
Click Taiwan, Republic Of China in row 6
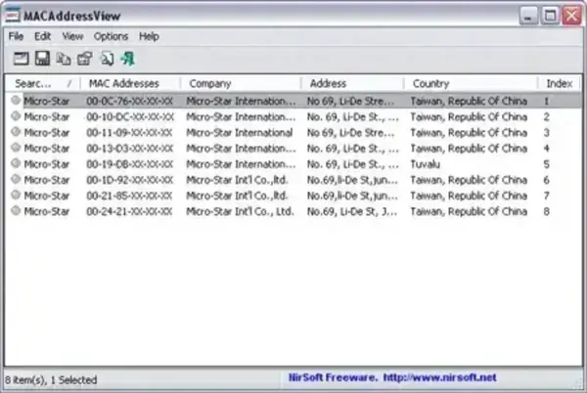469,180
